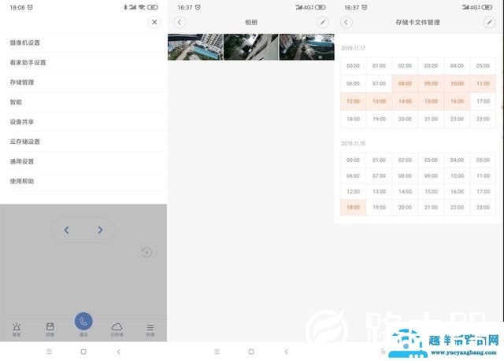Select 存储管理 storage management
The width and height of the screenshot is (504, 361).
(22, 82)
